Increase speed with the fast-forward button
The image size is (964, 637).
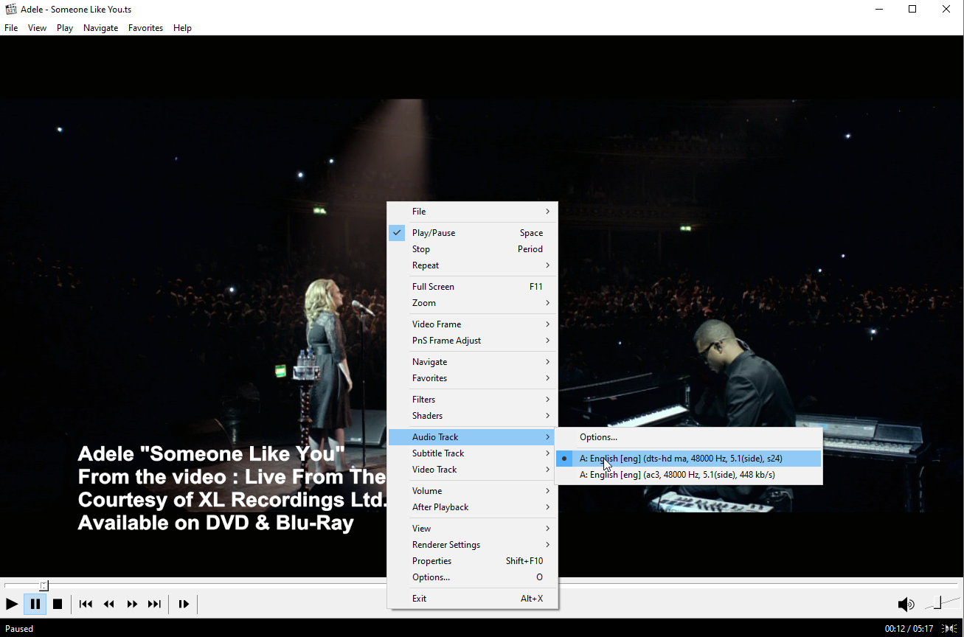(x=132, y=605)
